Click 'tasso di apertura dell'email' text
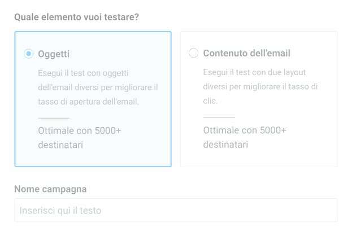The image size is (339, 226). point(88,102)
